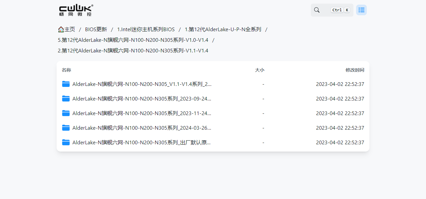Click folder icon of 2023-11-24 row
Image resolution: width=426 pixels, height=199 pixels.
click(x=66, y=113)
